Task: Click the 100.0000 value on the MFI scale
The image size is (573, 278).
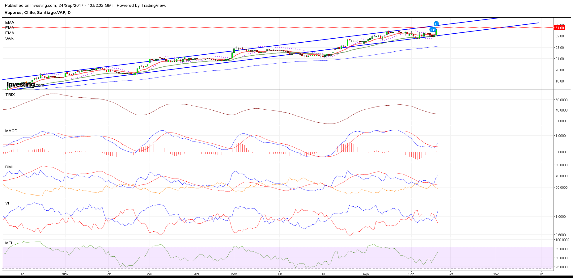Action: pyautogui.click(x=562, y=240)
